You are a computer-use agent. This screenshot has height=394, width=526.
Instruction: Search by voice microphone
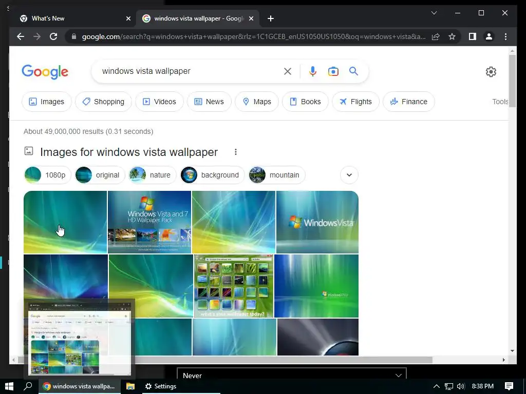point(313,71)
